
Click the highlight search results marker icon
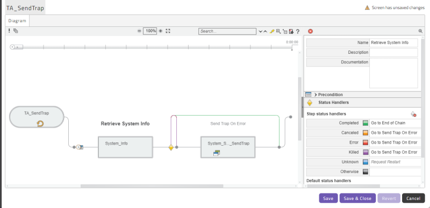pos(272,31)
